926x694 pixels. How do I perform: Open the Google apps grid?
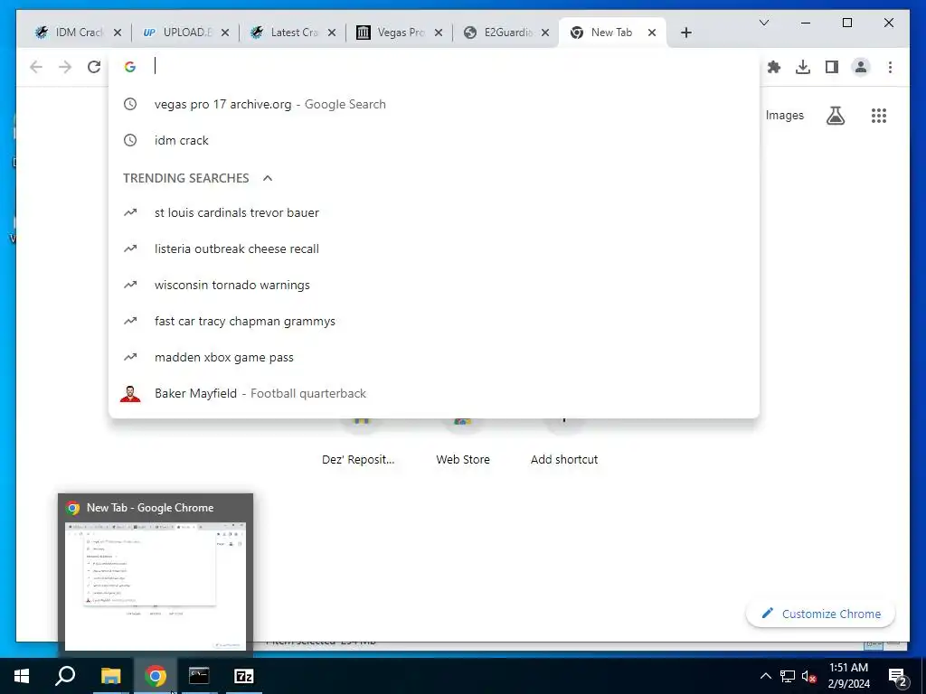tap(879, 116)
